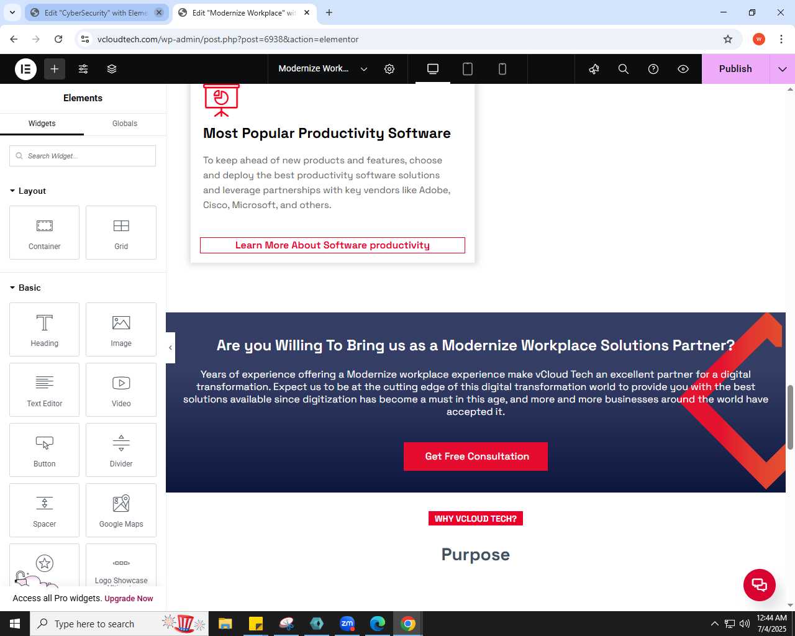The image size is (795, 636).
Task: Select Edit Modernize Workplace browser tab
Action: (245, 12)
